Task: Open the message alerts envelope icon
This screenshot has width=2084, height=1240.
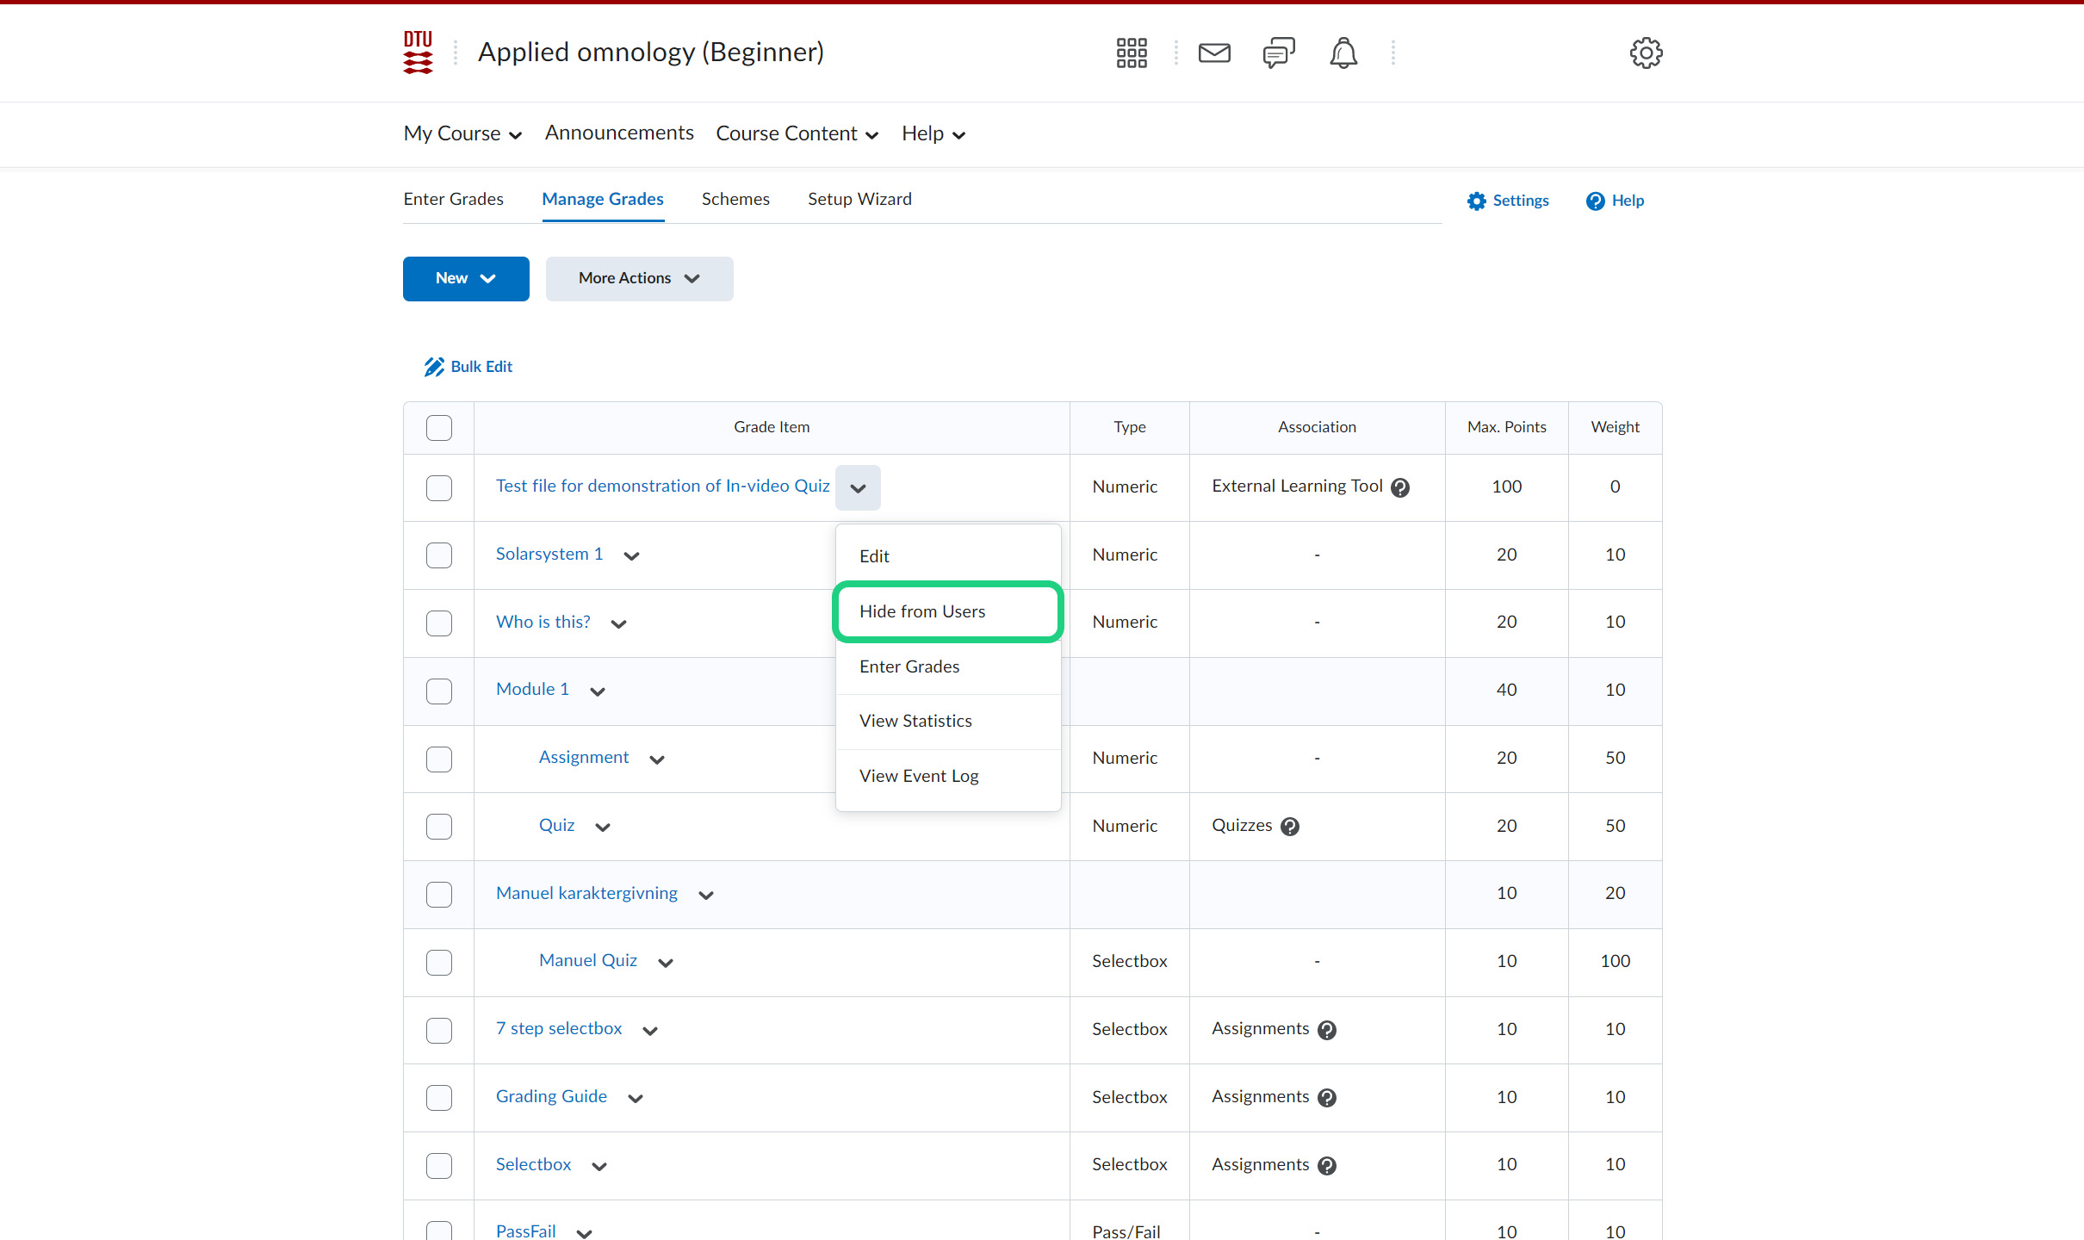Action: [1214, 53]
